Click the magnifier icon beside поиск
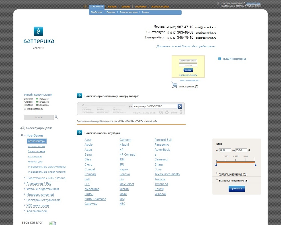Image resolution: width=281 pixels, height=225 pixels. pos(56,117)
